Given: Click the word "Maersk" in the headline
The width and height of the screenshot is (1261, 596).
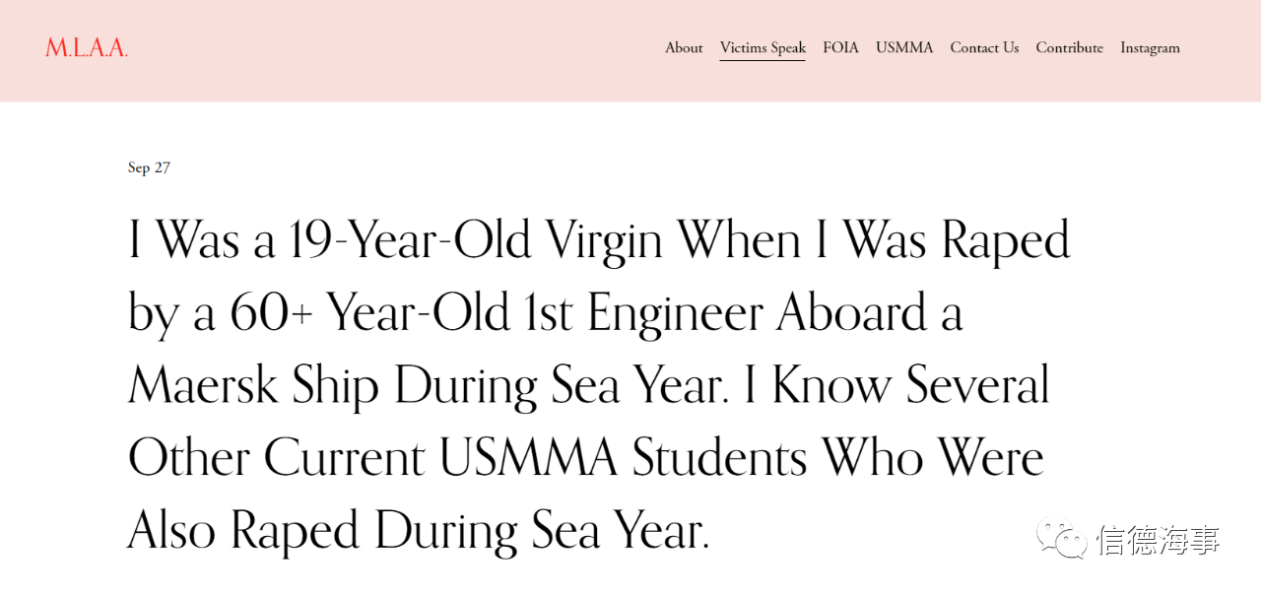Looking at the screenshot, I should coord(204,384).
